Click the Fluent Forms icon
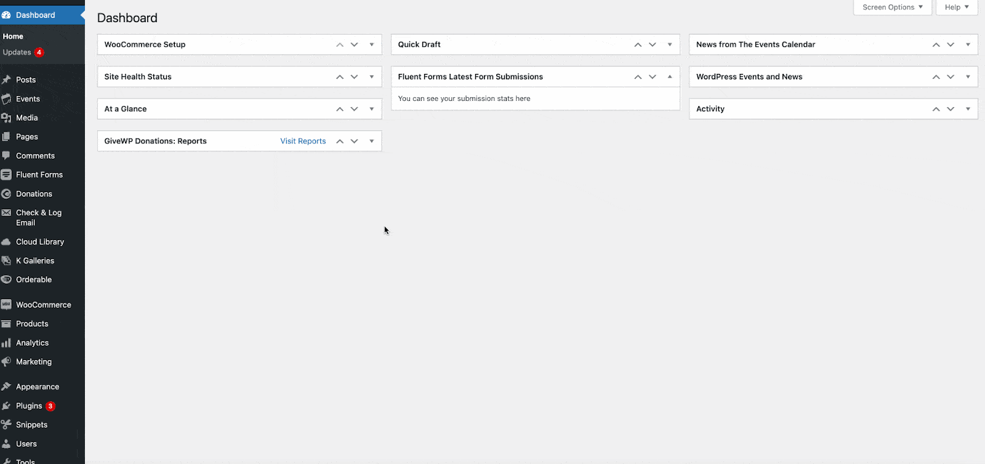The height and width of the screenshot is (464, 985). [x=6, y=175]
